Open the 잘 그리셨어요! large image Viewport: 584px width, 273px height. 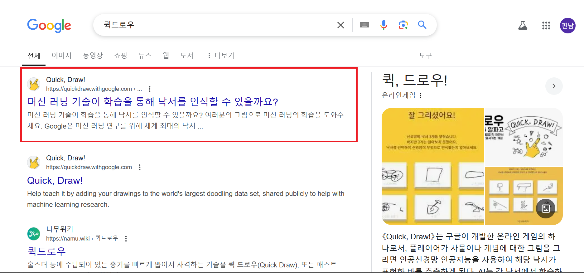click(433, 166)
